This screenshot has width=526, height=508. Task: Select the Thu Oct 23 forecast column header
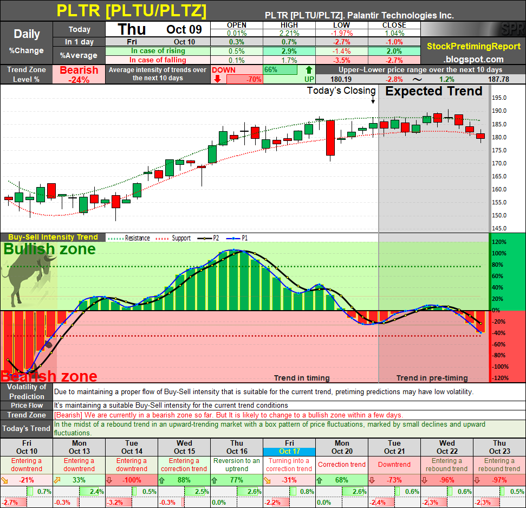(499, 447)
